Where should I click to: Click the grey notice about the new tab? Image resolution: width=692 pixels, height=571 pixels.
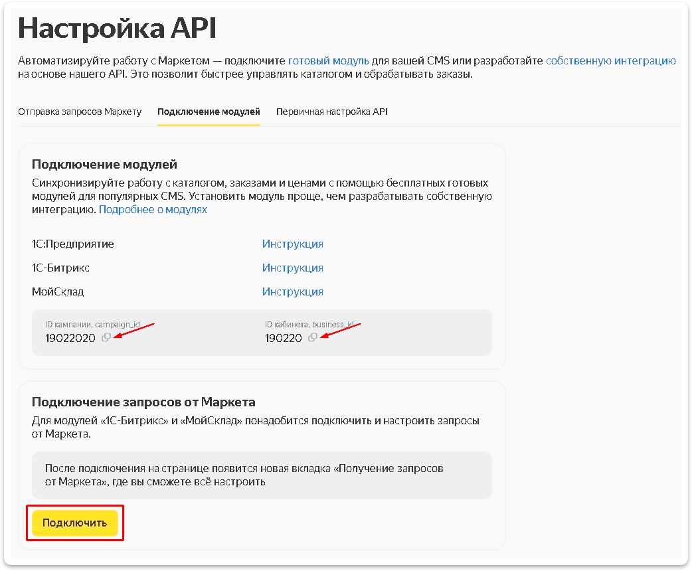pos(262,475)
